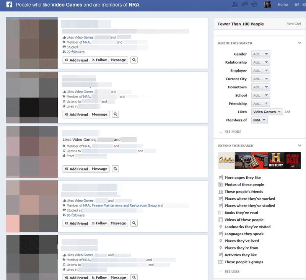306x280 pixels.
Task: Open privacy shortcuts lock icon
Action: [x=297, y=5]
